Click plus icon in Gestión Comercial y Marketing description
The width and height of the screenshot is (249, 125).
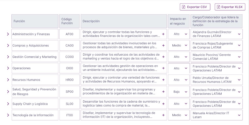pyautogui.click(x=163, y=57)
